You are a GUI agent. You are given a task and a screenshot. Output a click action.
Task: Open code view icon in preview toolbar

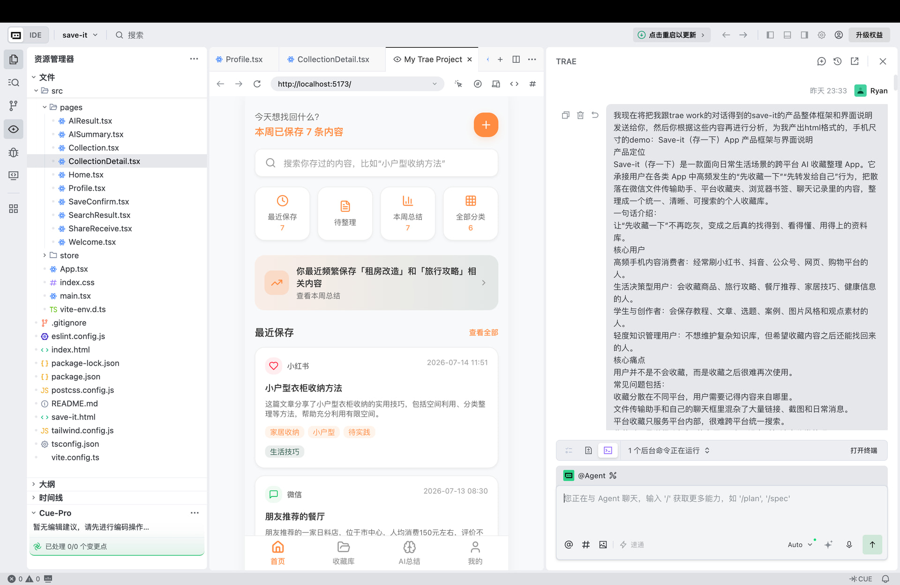point(514,84)
